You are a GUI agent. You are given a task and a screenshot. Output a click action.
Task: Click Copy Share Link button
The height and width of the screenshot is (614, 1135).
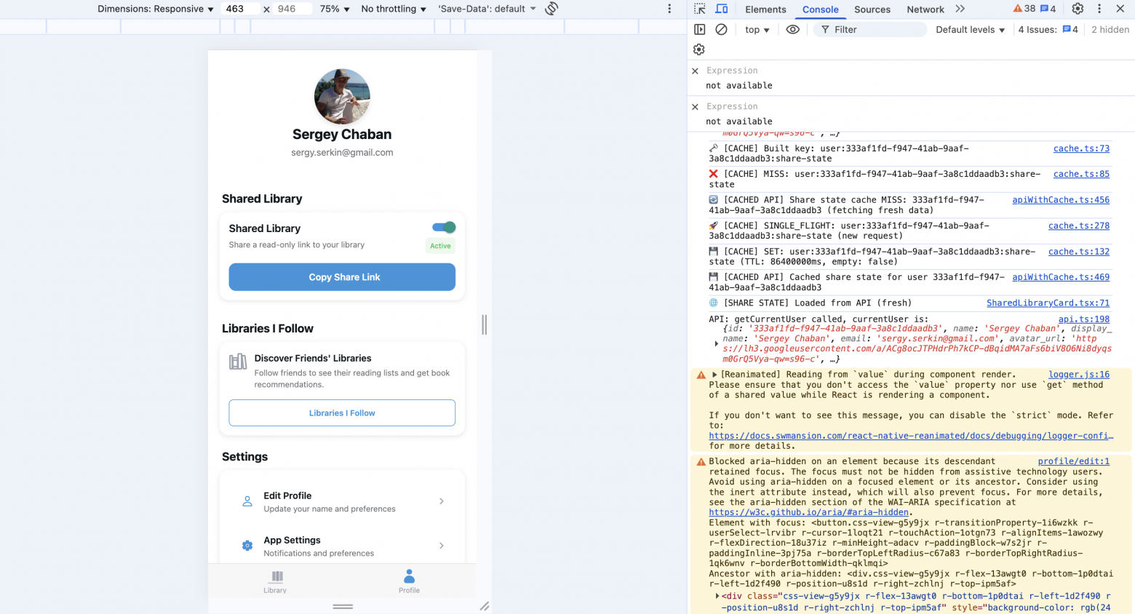342,277
